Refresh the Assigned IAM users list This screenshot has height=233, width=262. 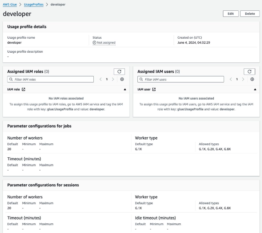pyautogui.click(x=249, y=72)
